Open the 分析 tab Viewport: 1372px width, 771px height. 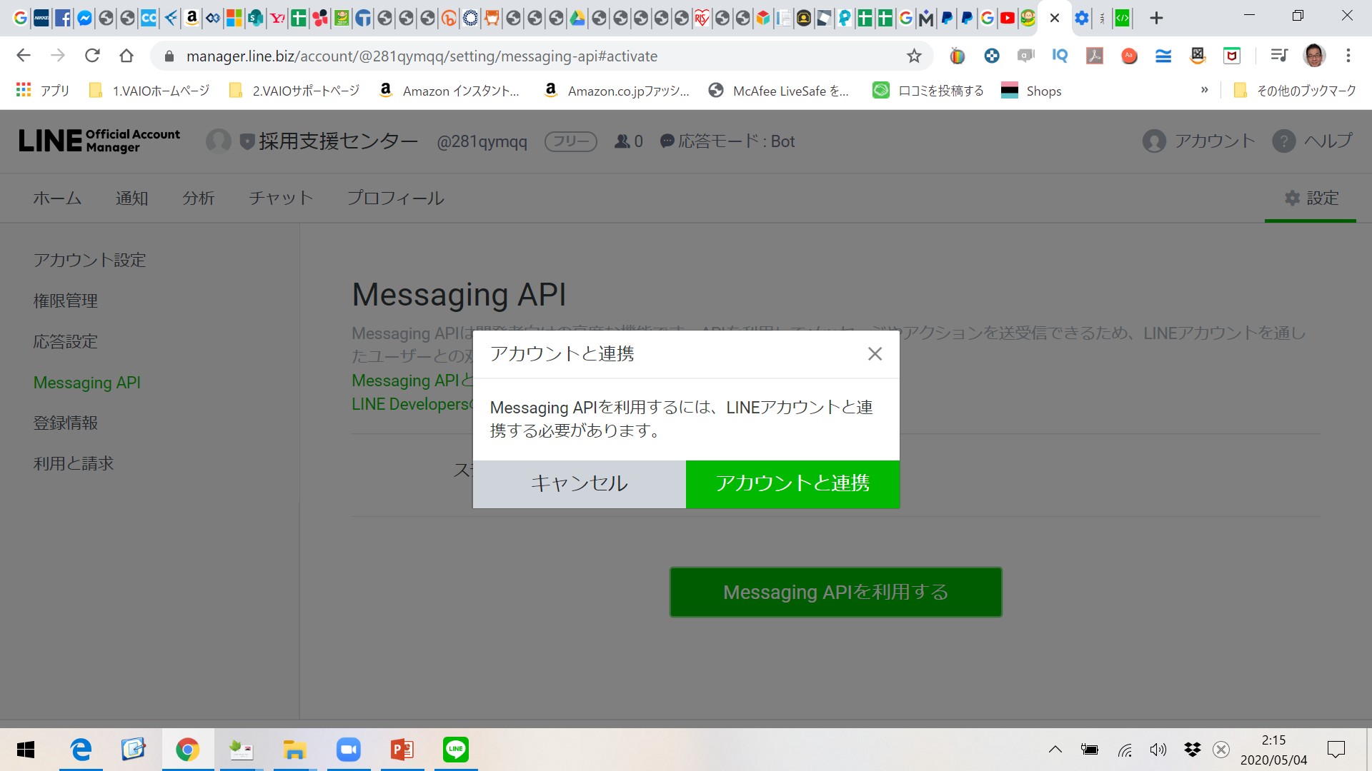coord(198,198)
